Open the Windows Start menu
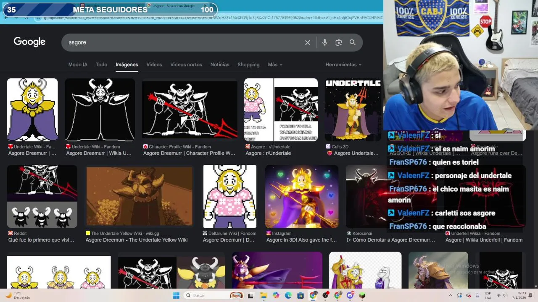Image resolution: width=538 pixels, height=302 pixels. (176, 295)
